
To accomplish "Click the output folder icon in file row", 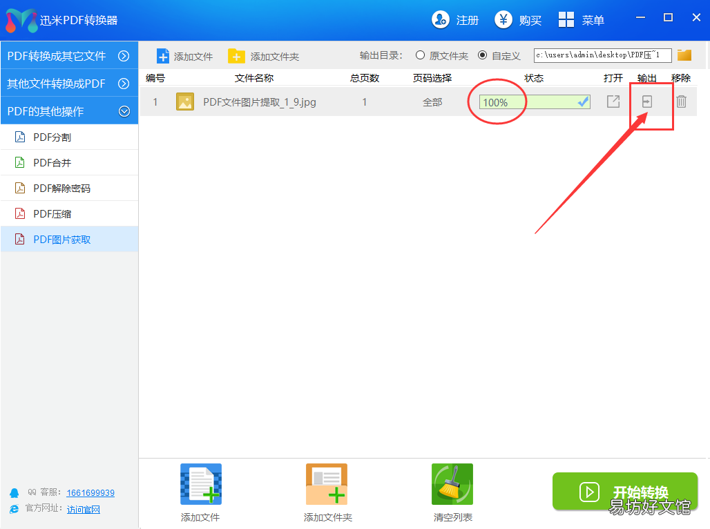I will [647, 102].
